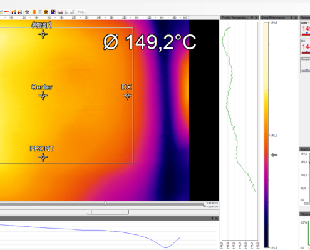Click the first rainbow palette toolbar icon

14,12
